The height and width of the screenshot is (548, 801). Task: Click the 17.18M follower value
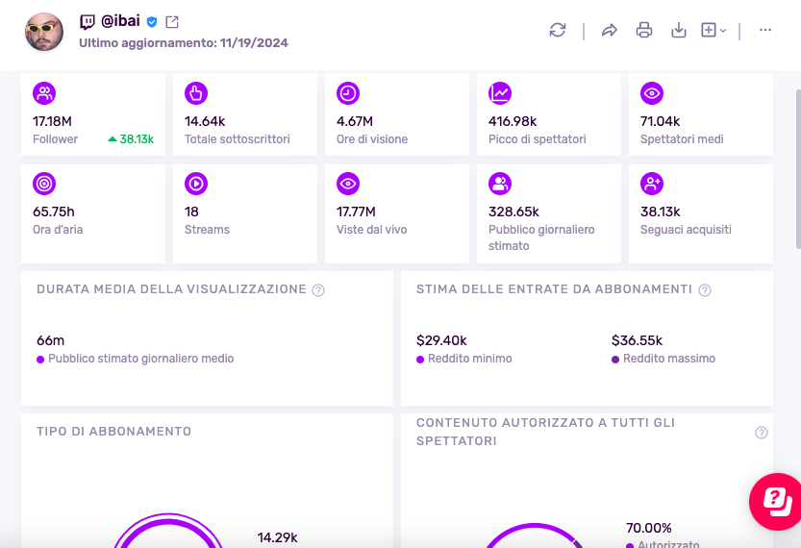pos(52,121)
